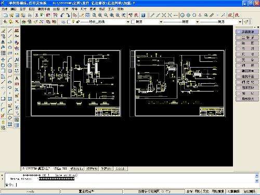Select the arc drawing tool
Image resolution: width=260 pixels, height=195 pixels.
[10, 60]
